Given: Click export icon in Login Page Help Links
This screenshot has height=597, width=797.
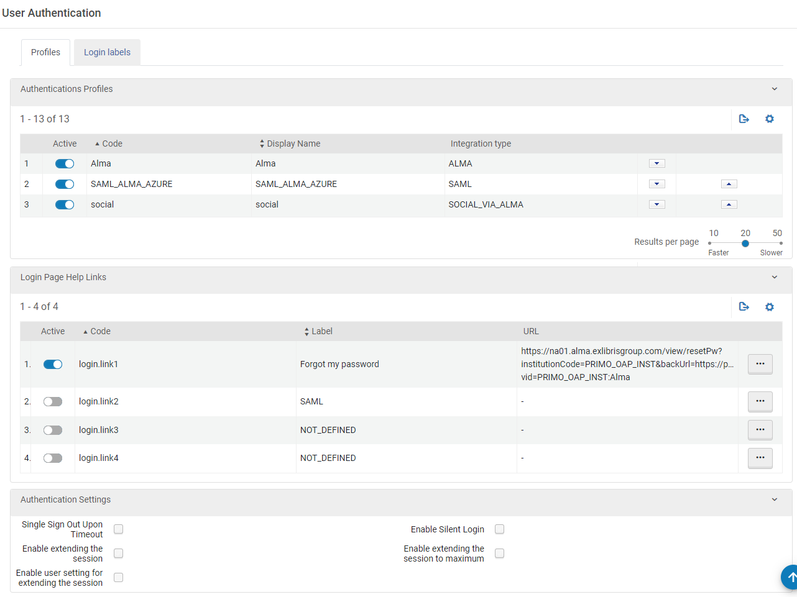Looking at the screenshot, I should pos(744,306).
